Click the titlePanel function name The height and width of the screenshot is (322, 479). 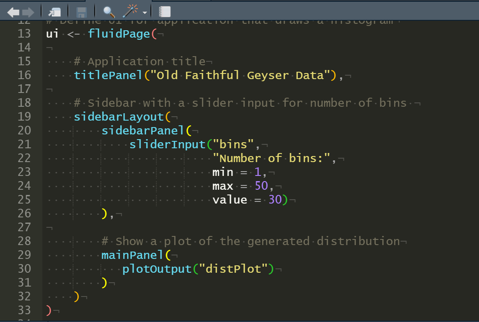[108, 75]
